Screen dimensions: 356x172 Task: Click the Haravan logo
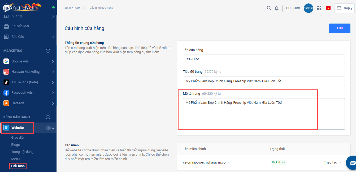coord(22,7)
